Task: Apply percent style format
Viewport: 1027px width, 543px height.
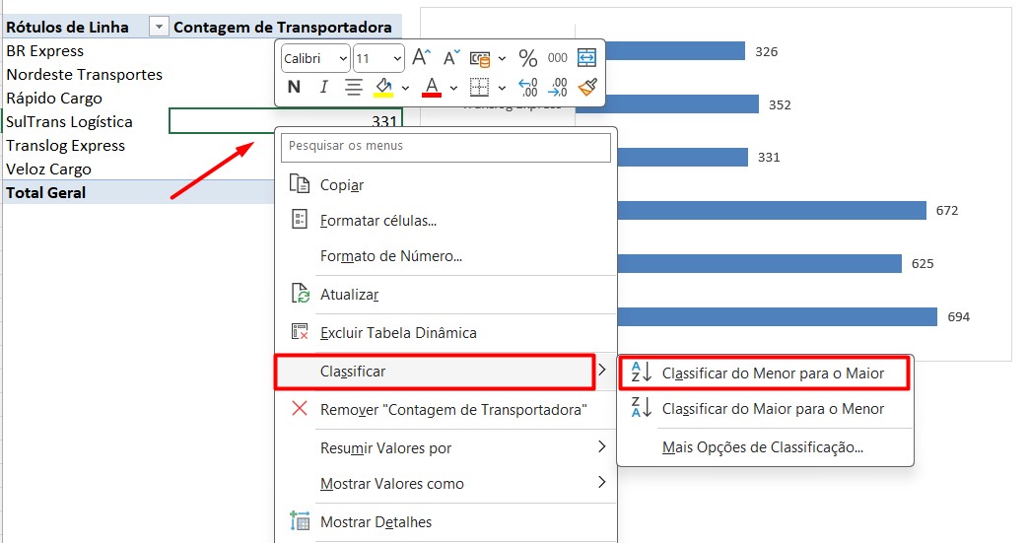Action: click(x=528, y=57)
